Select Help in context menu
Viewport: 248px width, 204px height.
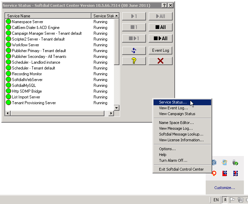(182, 155)
